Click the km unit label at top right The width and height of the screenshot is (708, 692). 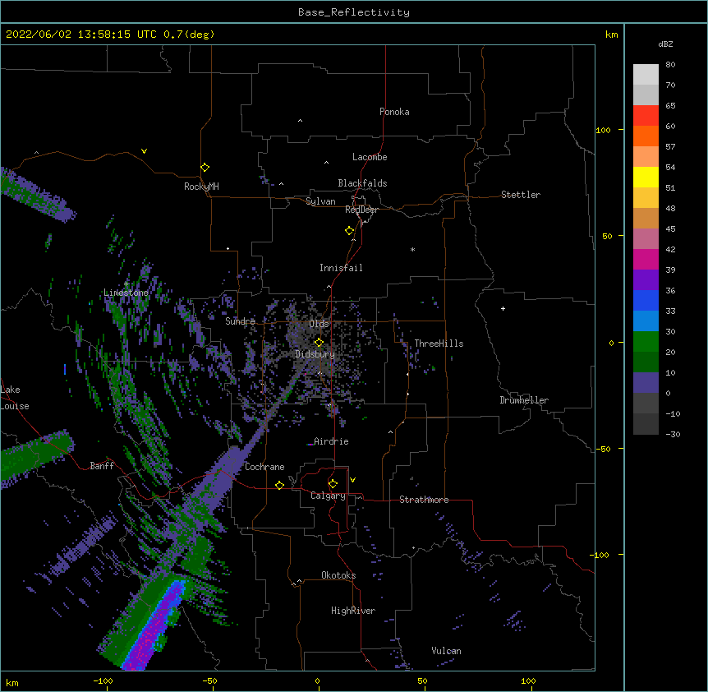pyautogui.click(x=611, y=35)
